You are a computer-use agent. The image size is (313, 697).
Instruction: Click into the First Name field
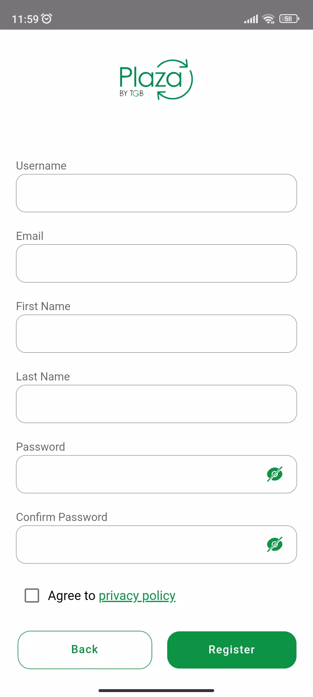pos(156,334)
